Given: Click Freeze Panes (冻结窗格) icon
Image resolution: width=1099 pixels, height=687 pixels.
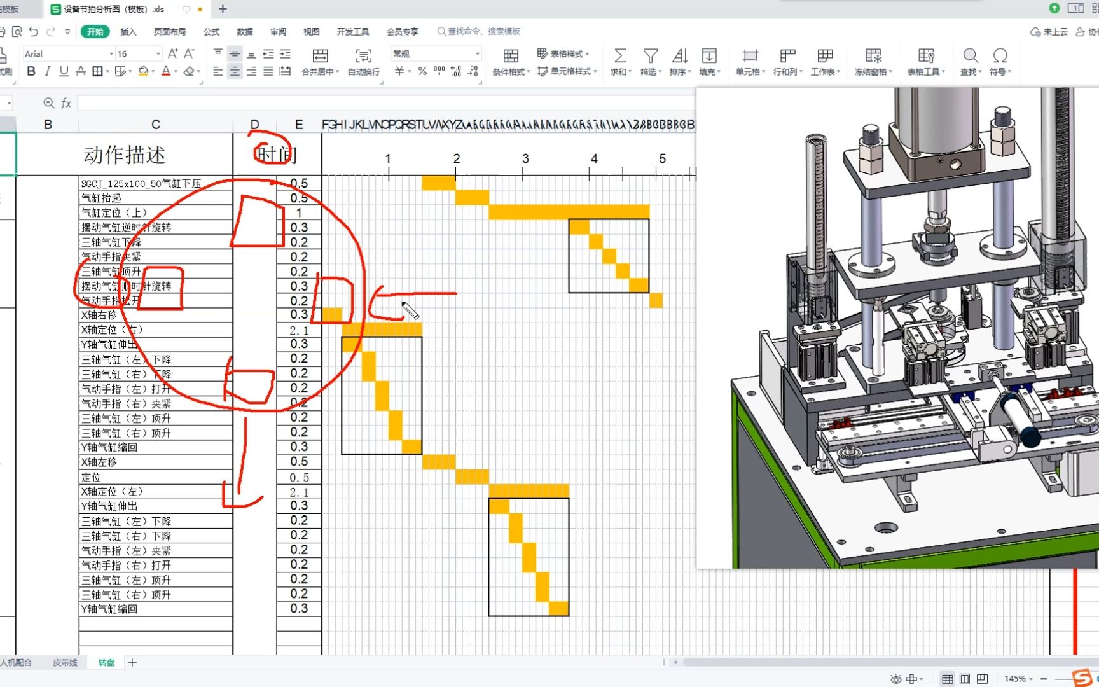Looking at the screenshot, I should pos(874,56).
